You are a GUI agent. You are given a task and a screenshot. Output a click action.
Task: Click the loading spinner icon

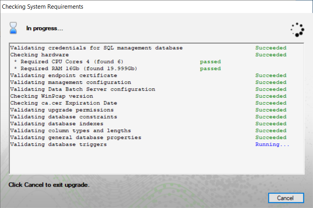pos(297,30)
